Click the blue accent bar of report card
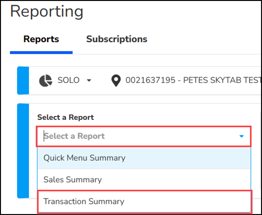 tap(23, 151)
